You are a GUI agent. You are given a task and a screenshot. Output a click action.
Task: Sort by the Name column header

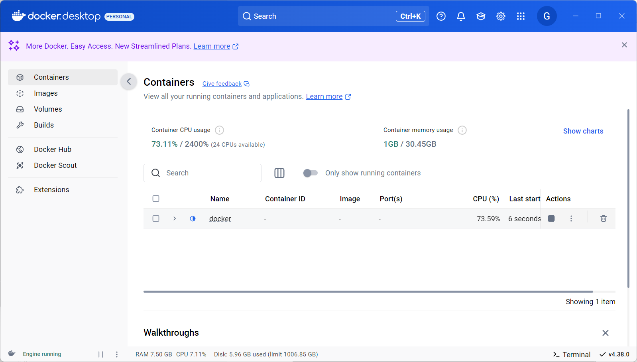220,199
